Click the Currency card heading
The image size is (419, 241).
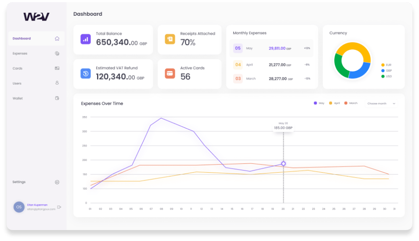coord(338,33)
